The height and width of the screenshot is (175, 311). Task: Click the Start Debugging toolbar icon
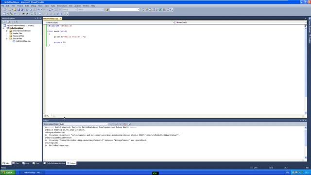60,10
